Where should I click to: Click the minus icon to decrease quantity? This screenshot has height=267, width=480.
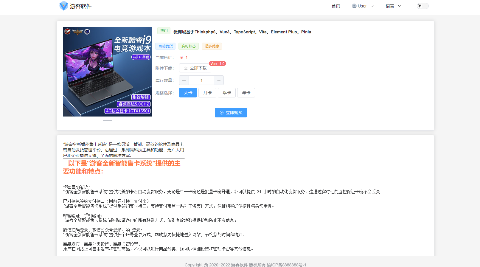(x=184, y=80)
